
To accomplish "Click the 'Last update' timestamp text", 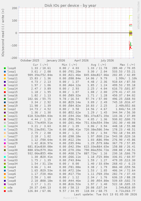I will click(106, 194).
